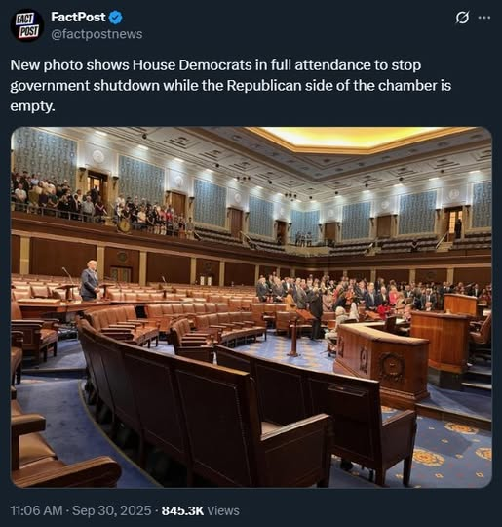Screen dimensions: 502x527
Task: Click the FactPost display name
Action: (78, 18)
